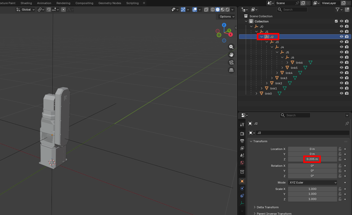This screenshot has width=352, height=215.
Task: Lock the Location Z value
Action: pos(340,159)
